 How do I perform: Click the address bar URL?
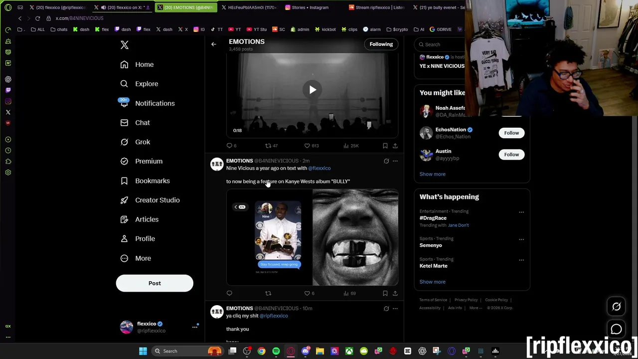point(79,18)
